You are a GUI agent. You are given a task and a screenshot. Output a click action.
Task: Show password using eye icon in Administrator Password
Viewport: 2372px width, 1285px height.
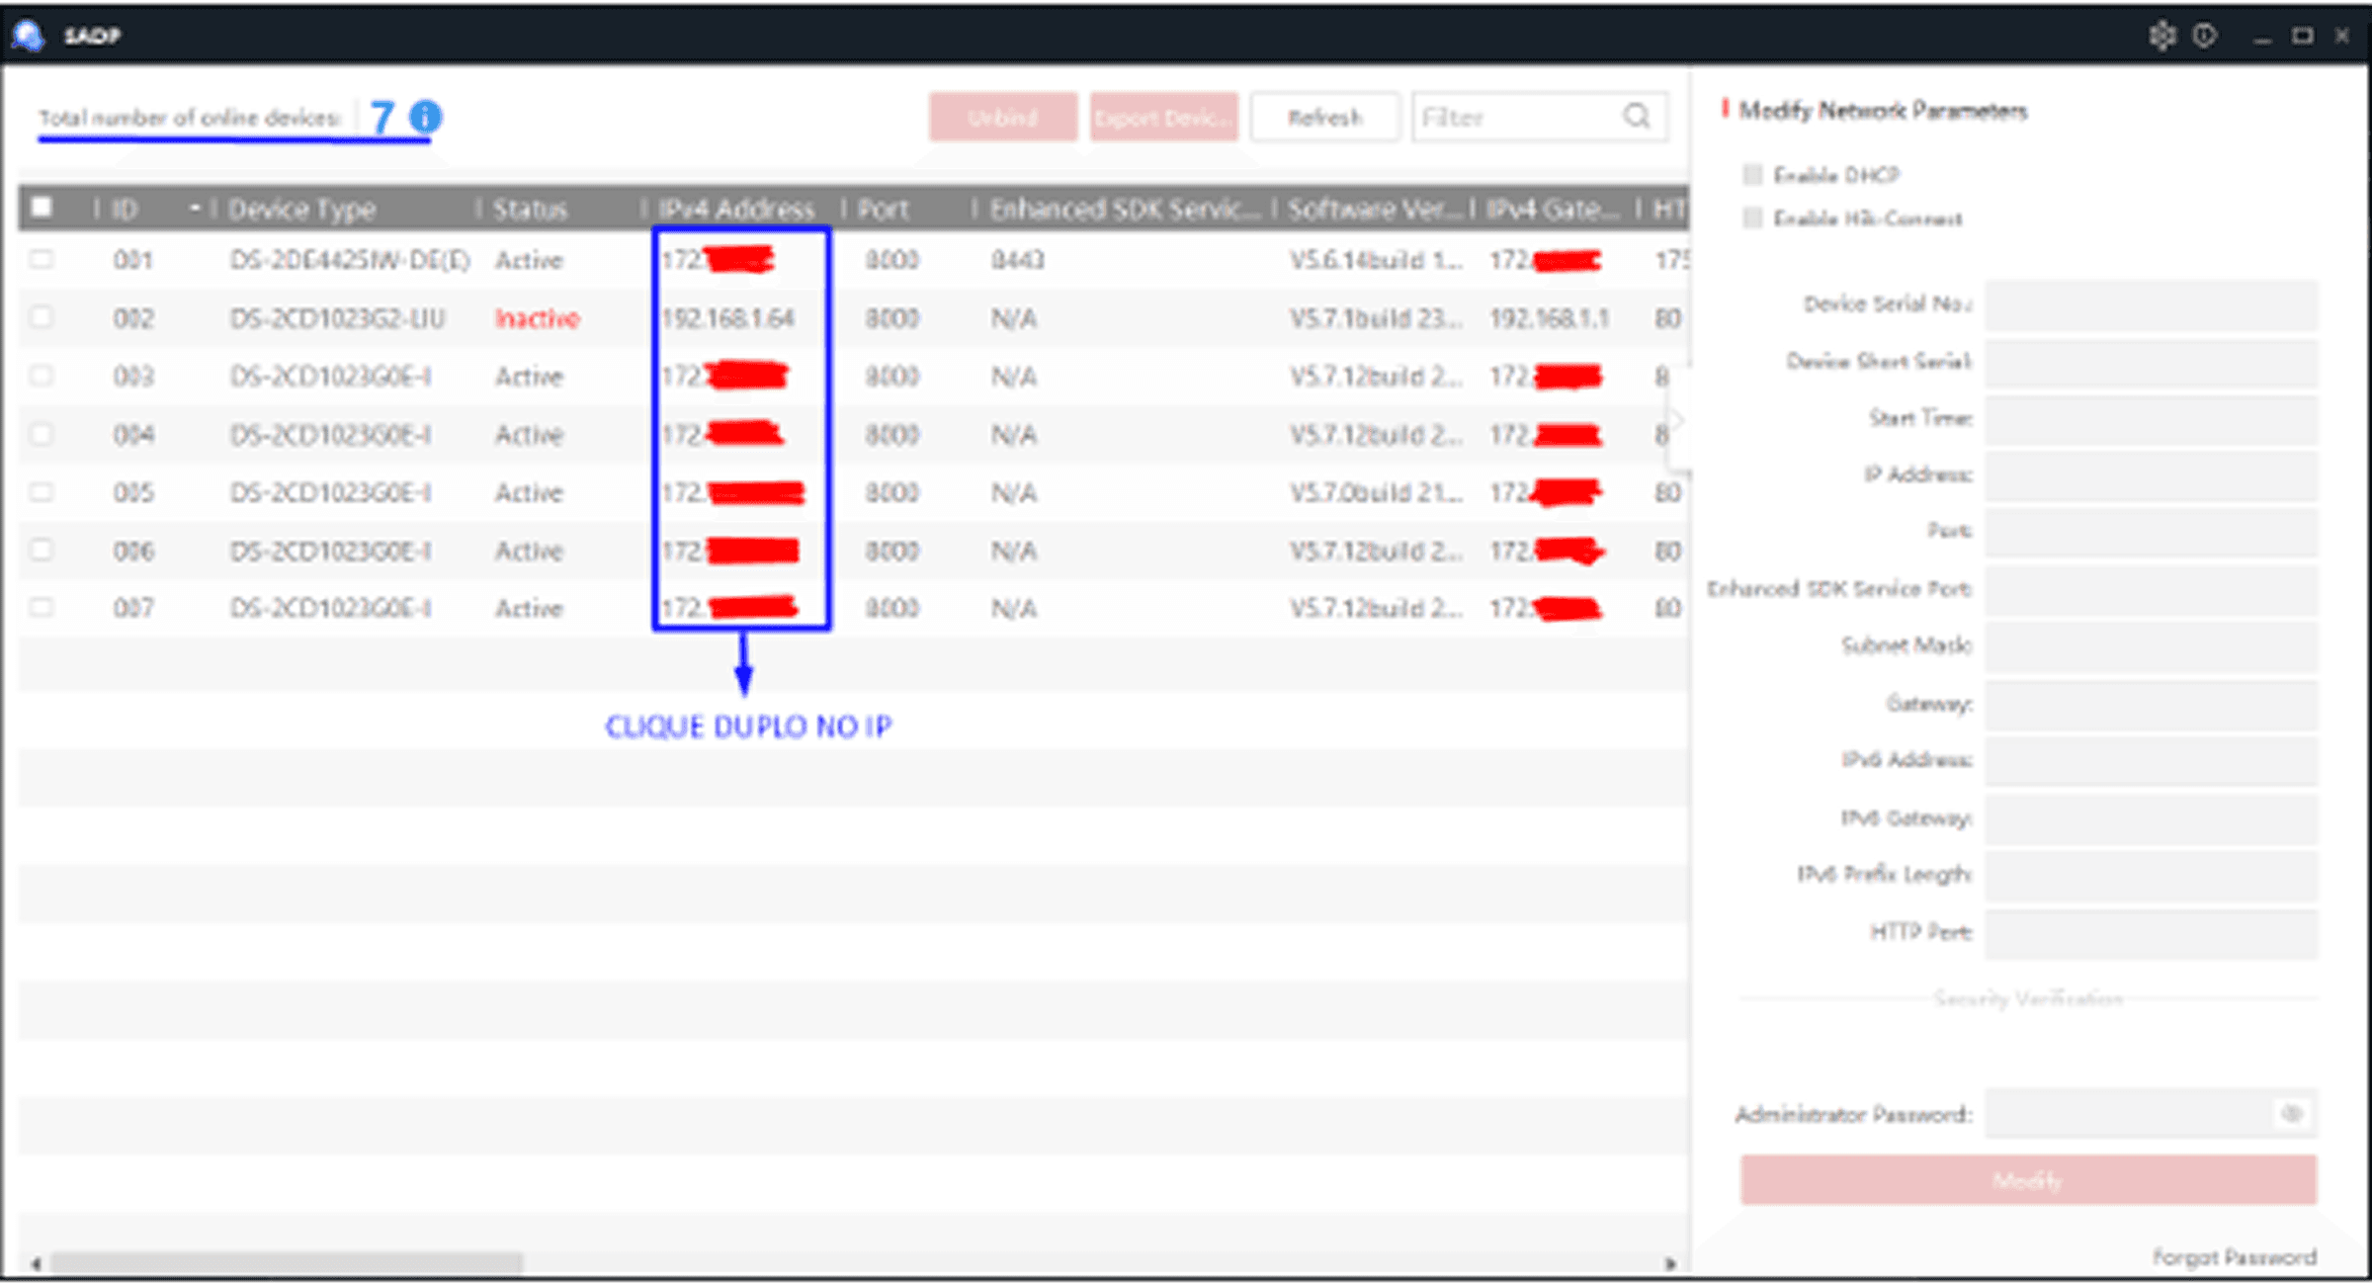click(2292, 1114)
